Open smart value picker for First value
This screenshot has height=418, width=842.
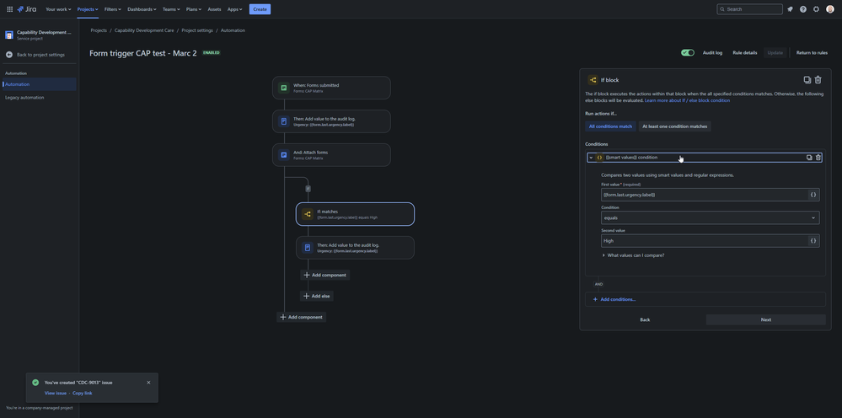pos(813,195)
